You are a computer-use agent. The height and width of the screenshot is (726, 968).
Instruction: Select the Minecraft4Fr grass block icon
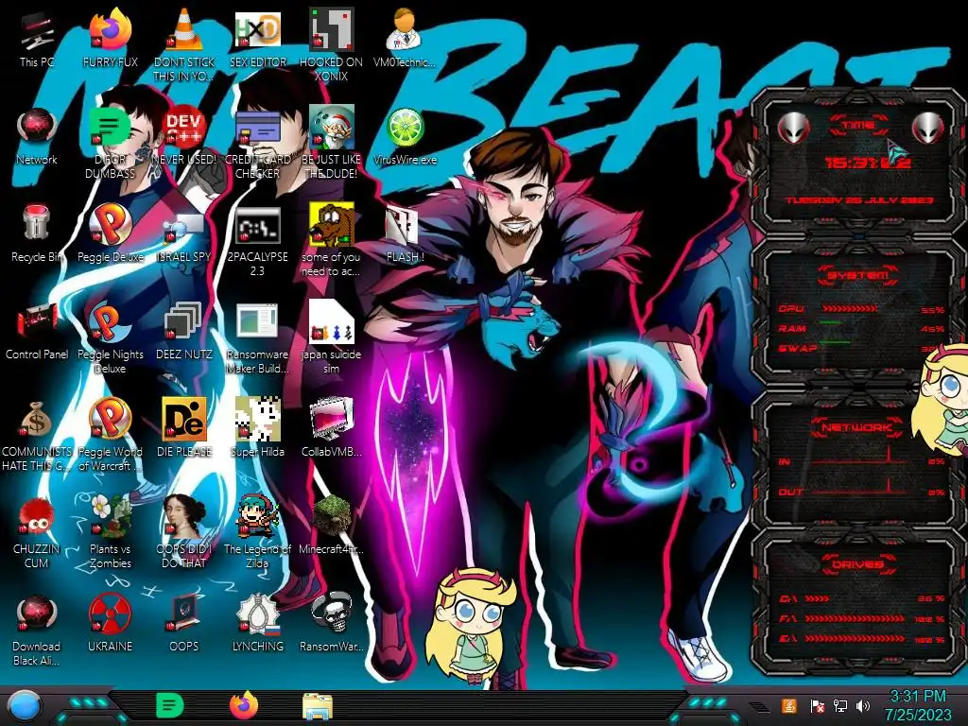pos(331,516)
